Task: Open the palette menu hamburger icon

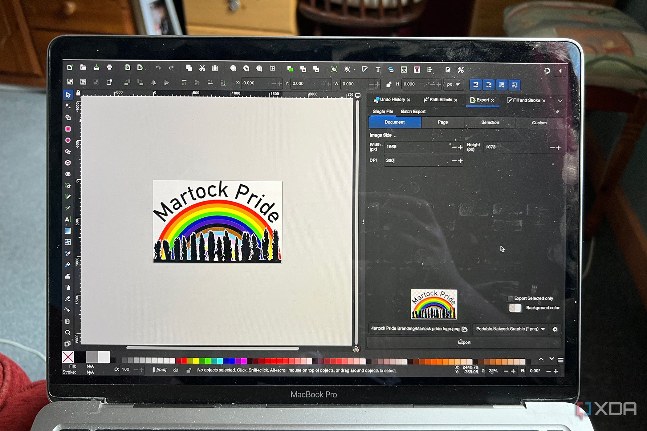Action: click(x=561, y=360)
